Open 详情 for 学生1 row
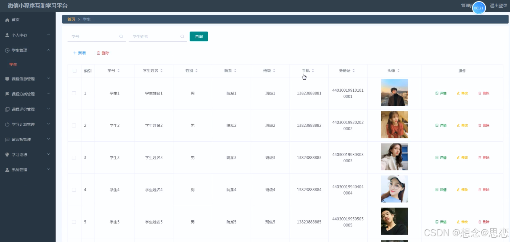510x242 pixels. 441,93
